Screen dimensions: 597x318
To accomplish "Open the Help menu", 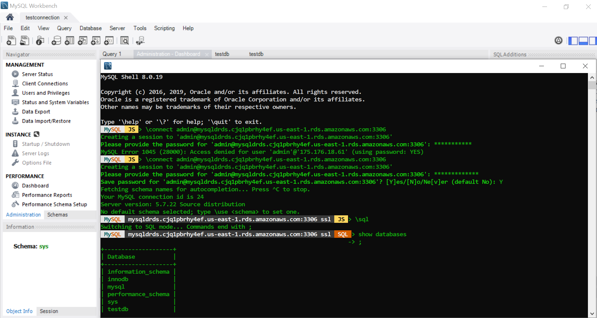I will click(x=188, y=28).
